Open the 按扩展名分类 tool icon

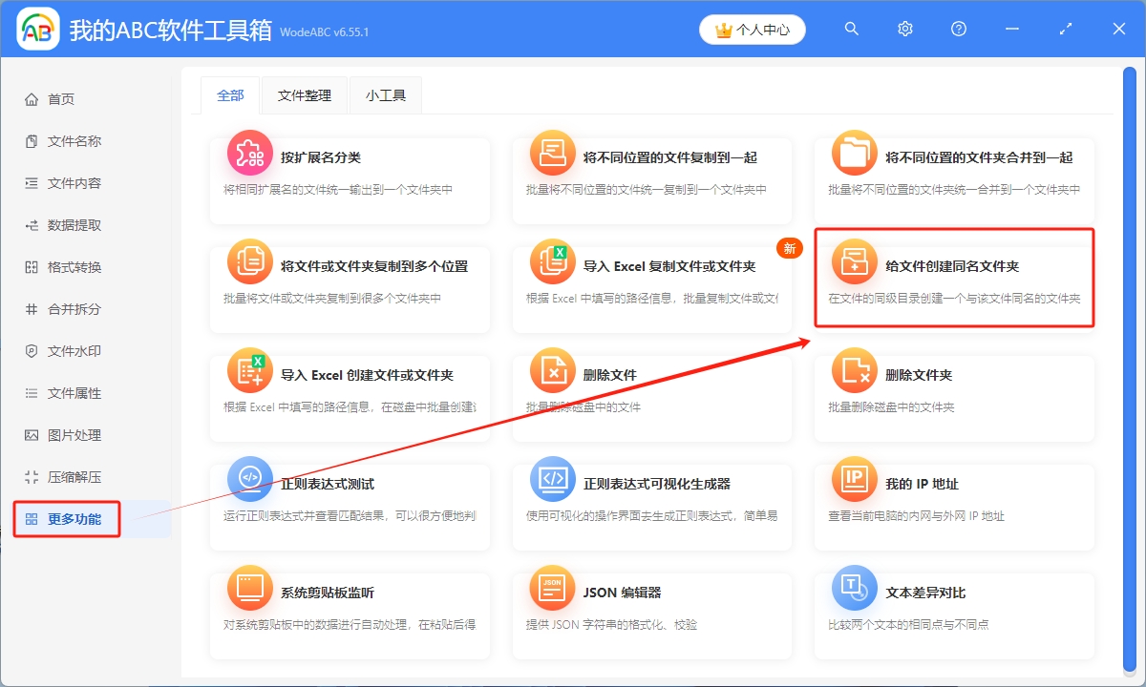(249, 153)
